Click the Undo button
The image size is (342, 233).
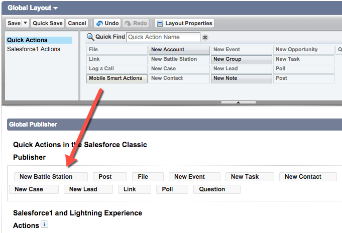pos(107,23)
